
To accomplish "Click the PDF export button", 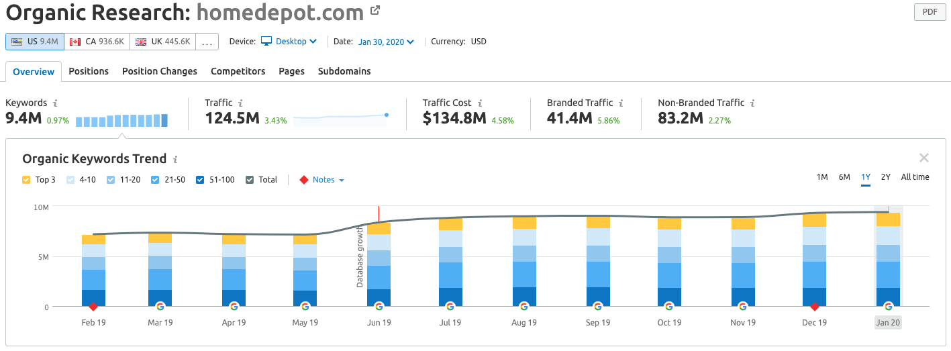I will 930,12.
